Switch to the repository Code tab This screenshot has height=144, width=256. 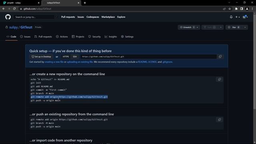[12, 37]
